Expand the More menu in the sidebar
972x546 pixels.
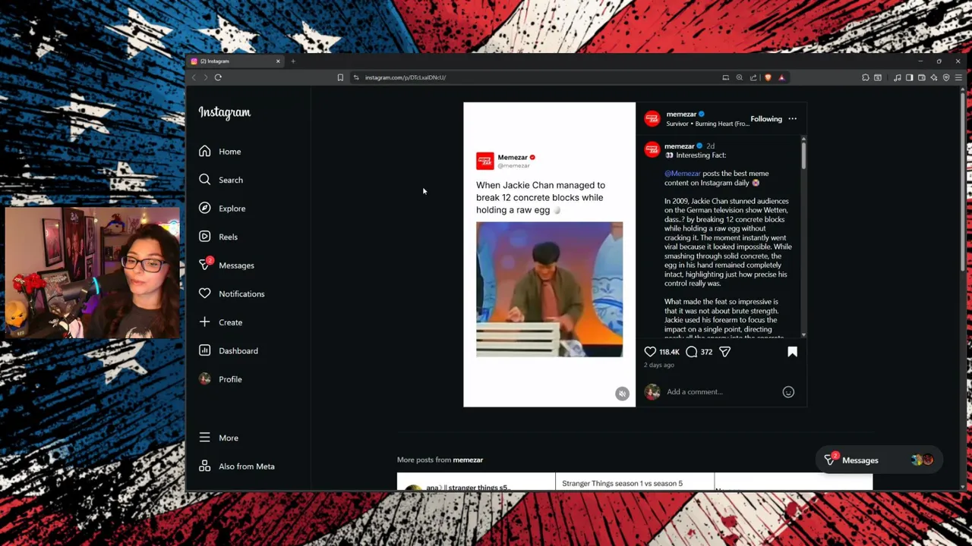click(219, 438)
